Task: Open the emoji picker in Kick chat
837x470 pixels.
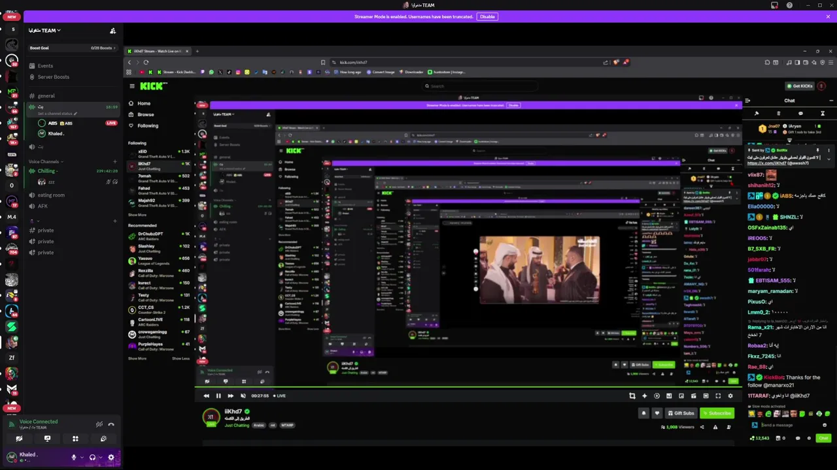Action: coord(825,425)
